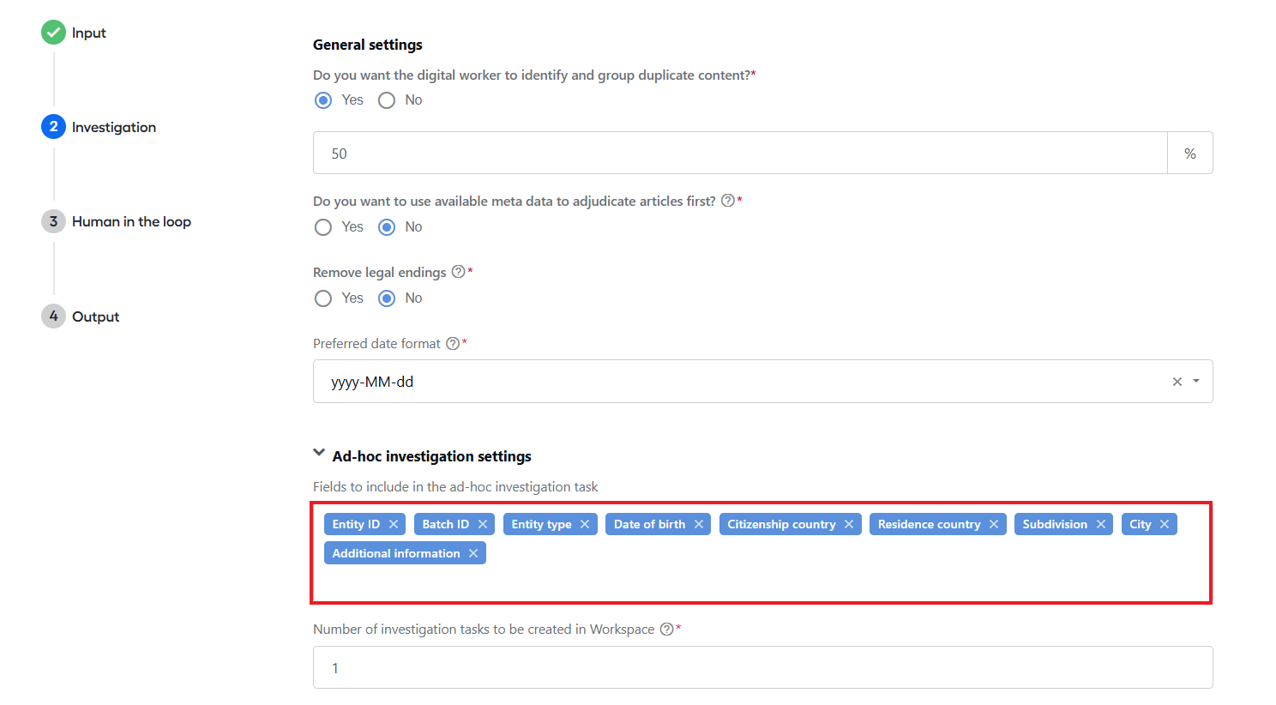The height and width of the screenshot is (705, 1276).
Task: Click help icon beside meta data question
Action: tap(728, 201)
